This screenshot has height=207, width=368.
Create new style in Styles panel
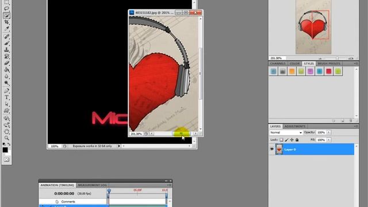click(343, 121)
